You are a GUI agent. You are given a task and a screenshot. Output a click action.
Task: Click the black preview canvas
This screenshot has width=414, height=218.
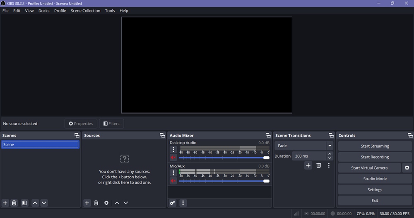pos(207,65)
